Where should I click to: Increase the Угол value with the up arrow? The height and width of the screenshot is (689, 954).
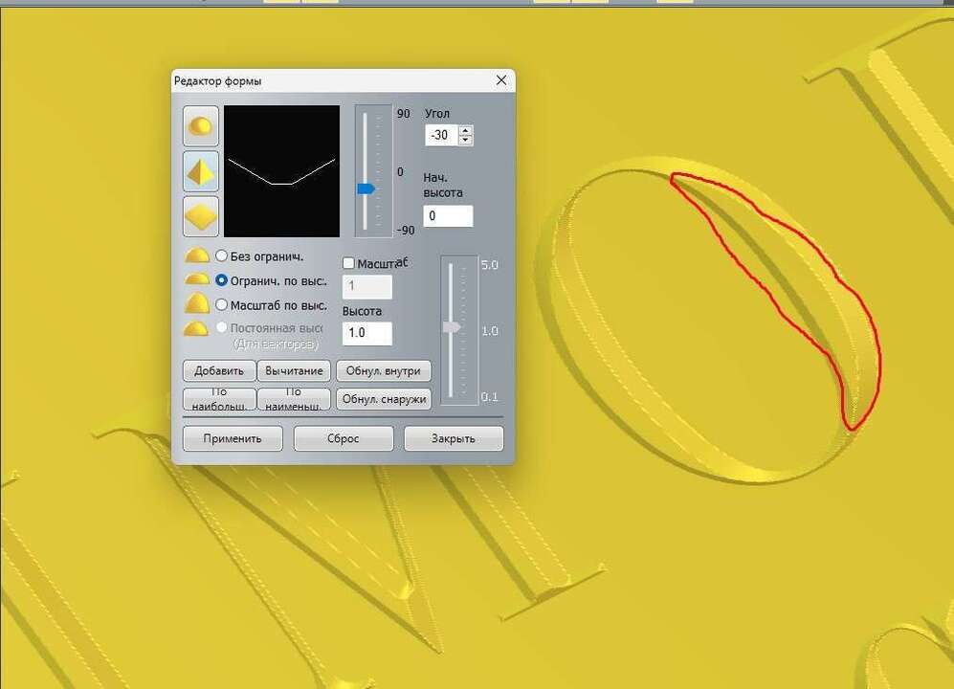pos(465,130)
